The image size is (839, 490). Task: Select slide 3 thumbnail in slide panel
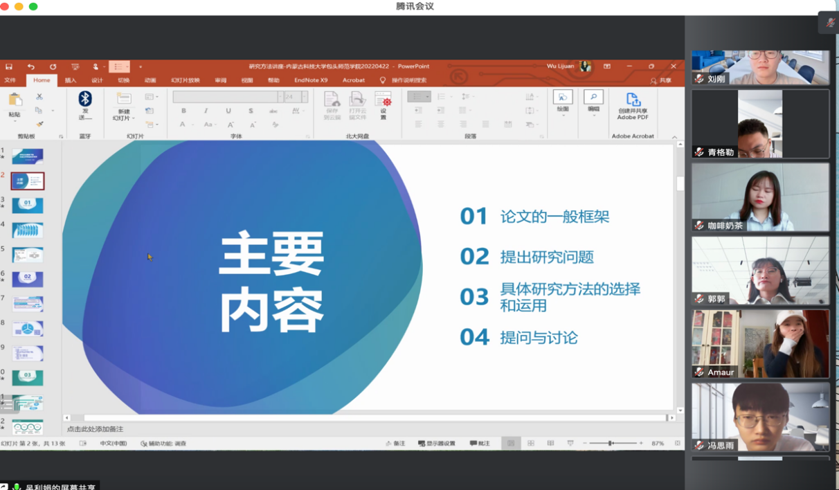pos(28,205)
